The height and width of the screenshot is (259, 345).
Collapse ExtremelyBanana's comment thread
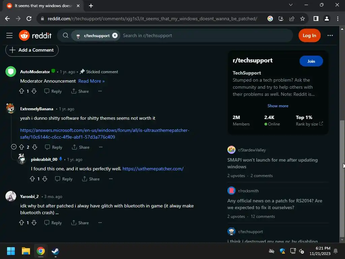13,147
